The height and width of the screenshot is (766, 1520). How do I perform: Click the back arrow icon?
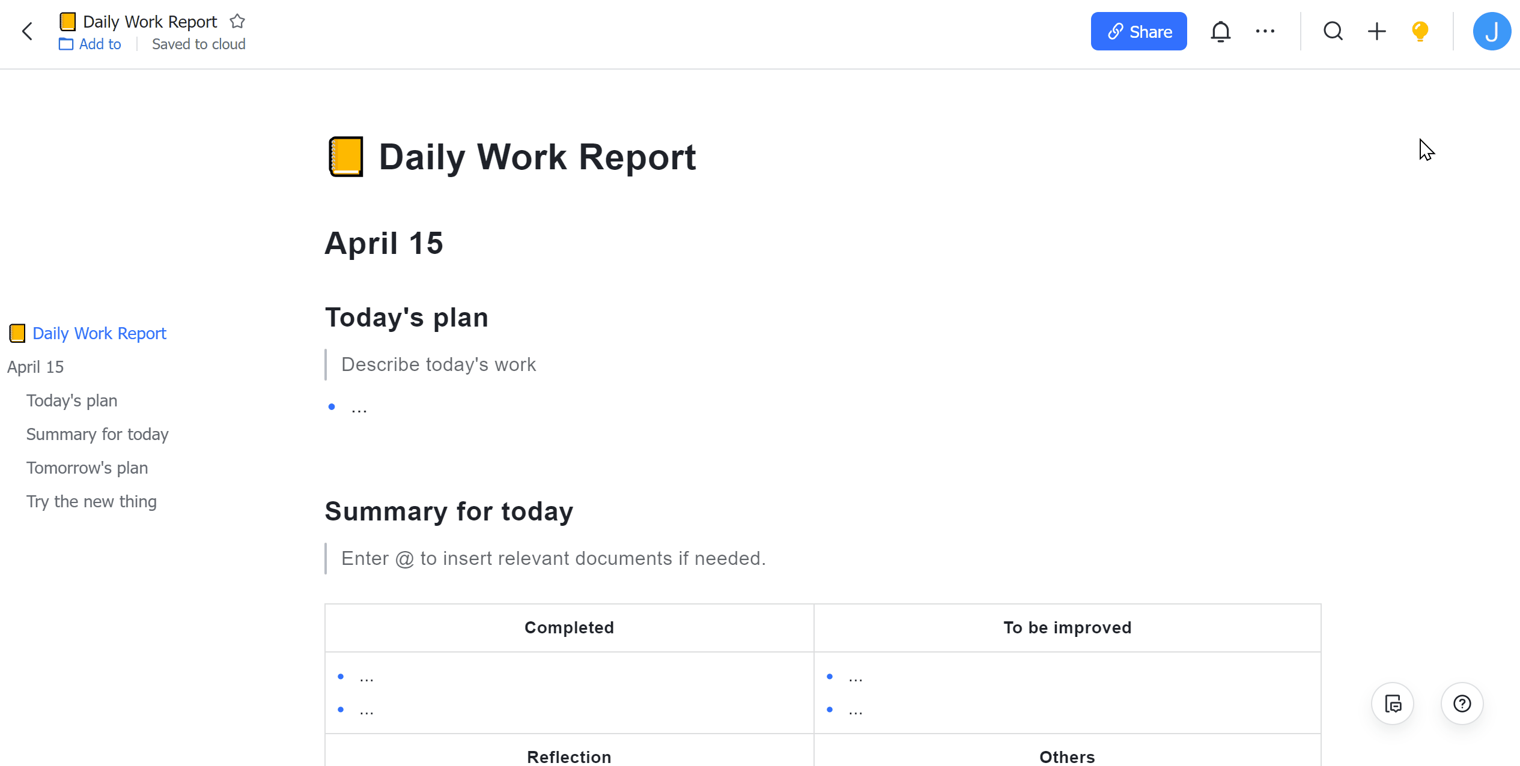tap(27, 31)
